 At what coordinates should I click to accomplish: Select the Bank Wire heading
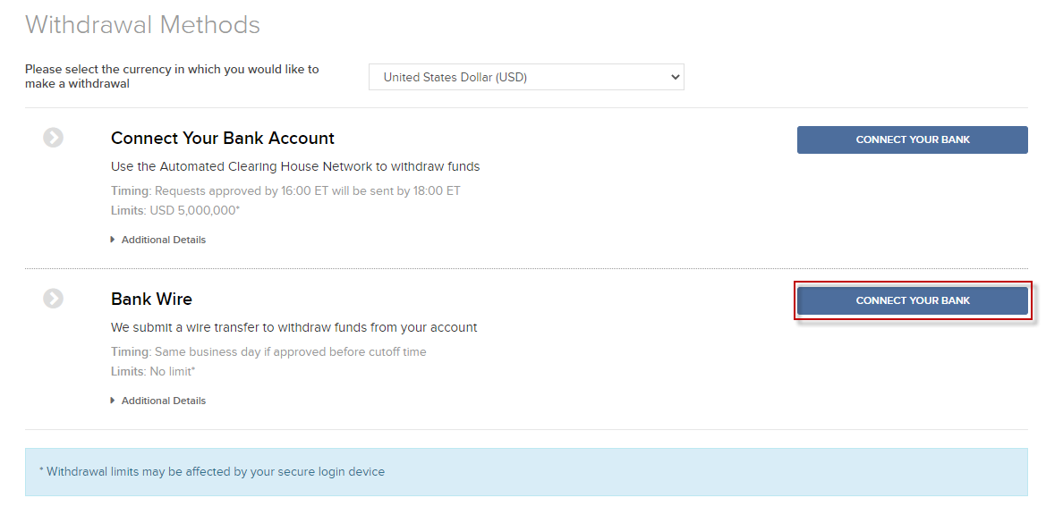[x=151, y=300]
